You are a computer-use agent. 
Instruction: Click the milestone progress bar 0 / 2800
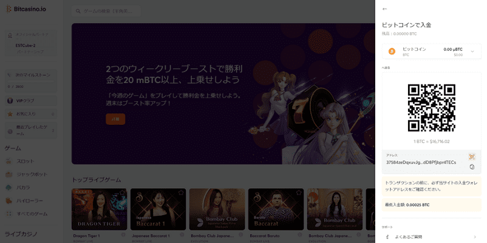point(31,81)
